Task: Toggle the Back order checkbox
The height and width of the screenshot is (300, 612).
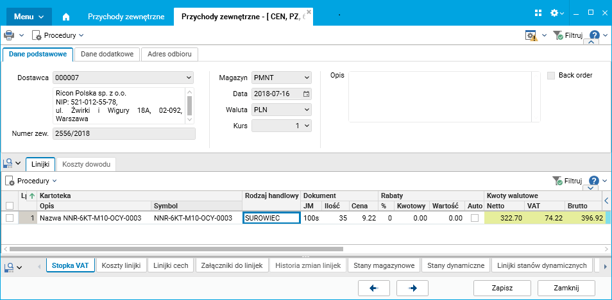Action: 550,76
